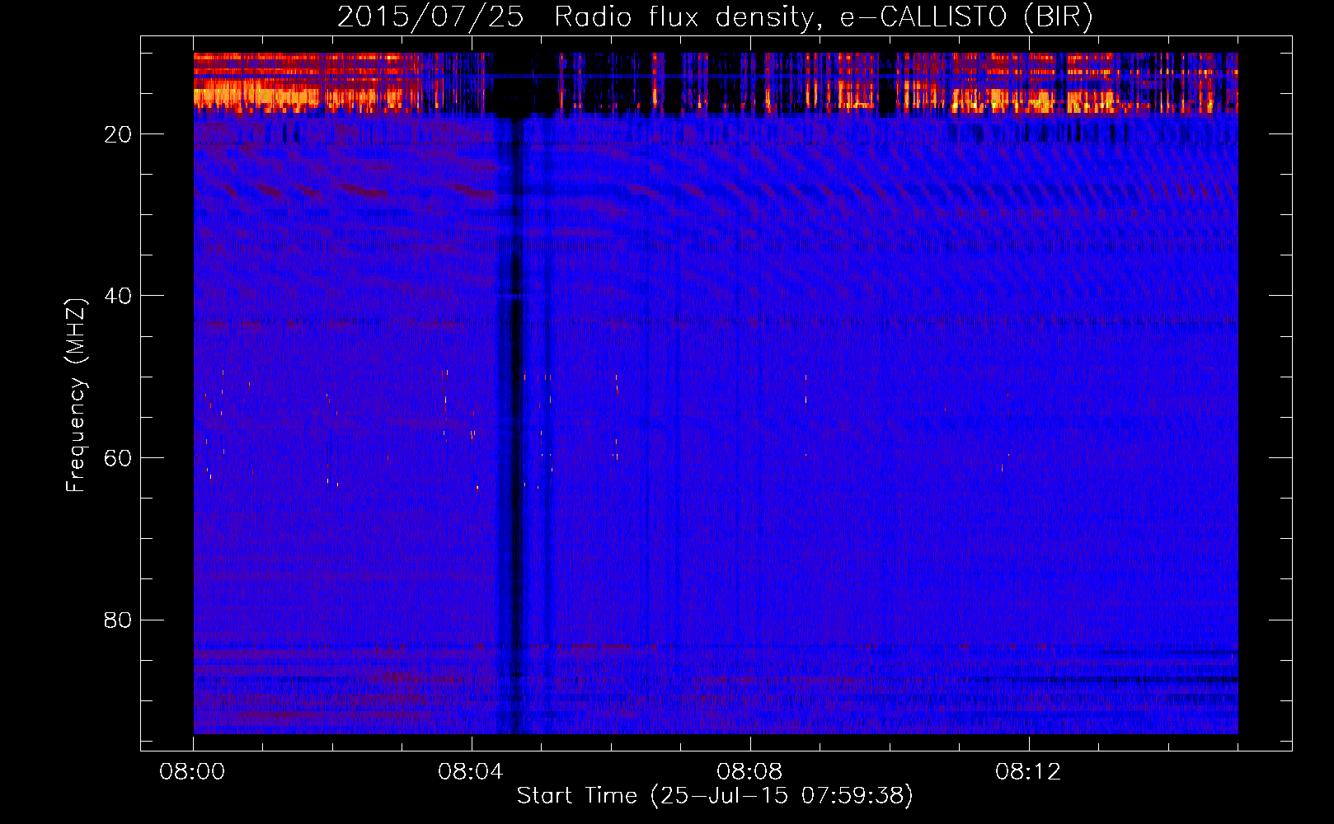This screenshot has height=824, width=1334.
Task: Click the "08:04" time tick label
Action: click(x=471, y=772)
